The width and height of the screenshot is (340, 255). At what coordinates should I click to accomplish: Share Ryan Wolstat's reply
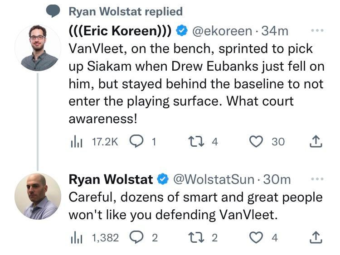[316, 237]
